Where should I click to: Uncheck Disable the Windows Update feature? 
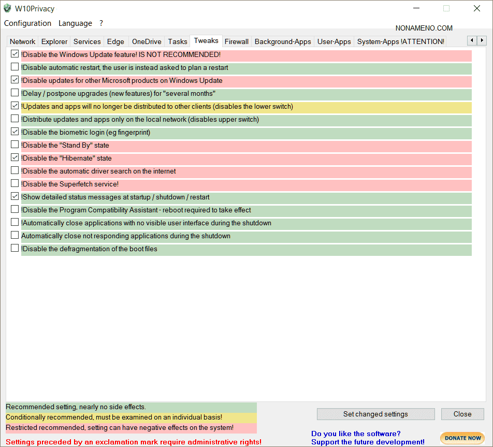[15, 54]
